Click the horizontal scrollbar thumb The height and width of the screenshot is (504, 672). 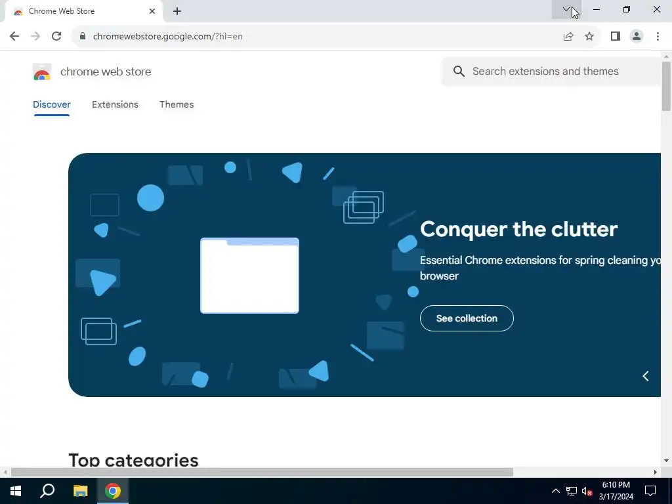(x=262, y=472)
